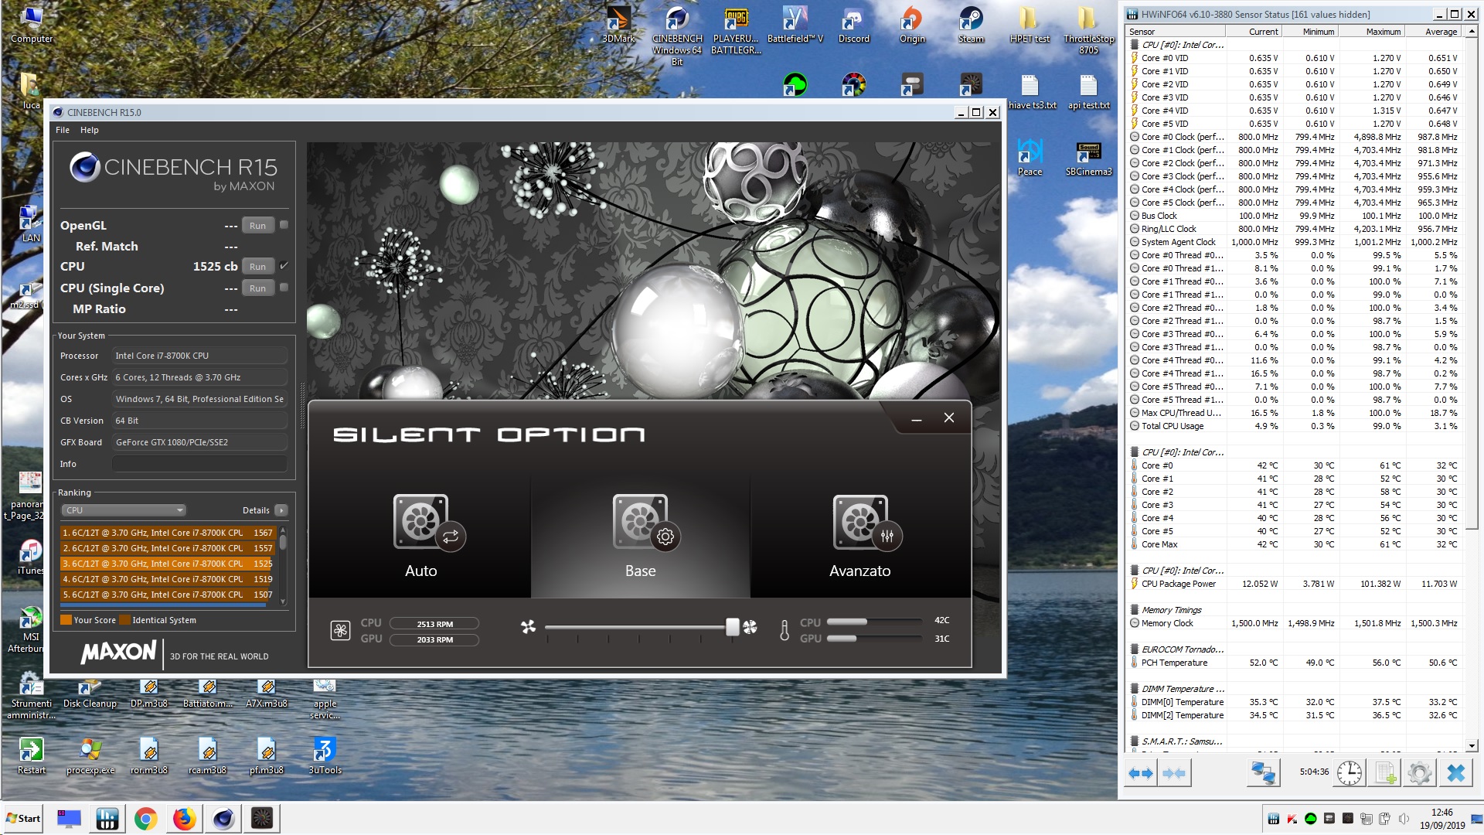Minimize the Silent Option panel
This screenshot has height=835, width=1484.
pyautogui.click(x=917, y=418)
